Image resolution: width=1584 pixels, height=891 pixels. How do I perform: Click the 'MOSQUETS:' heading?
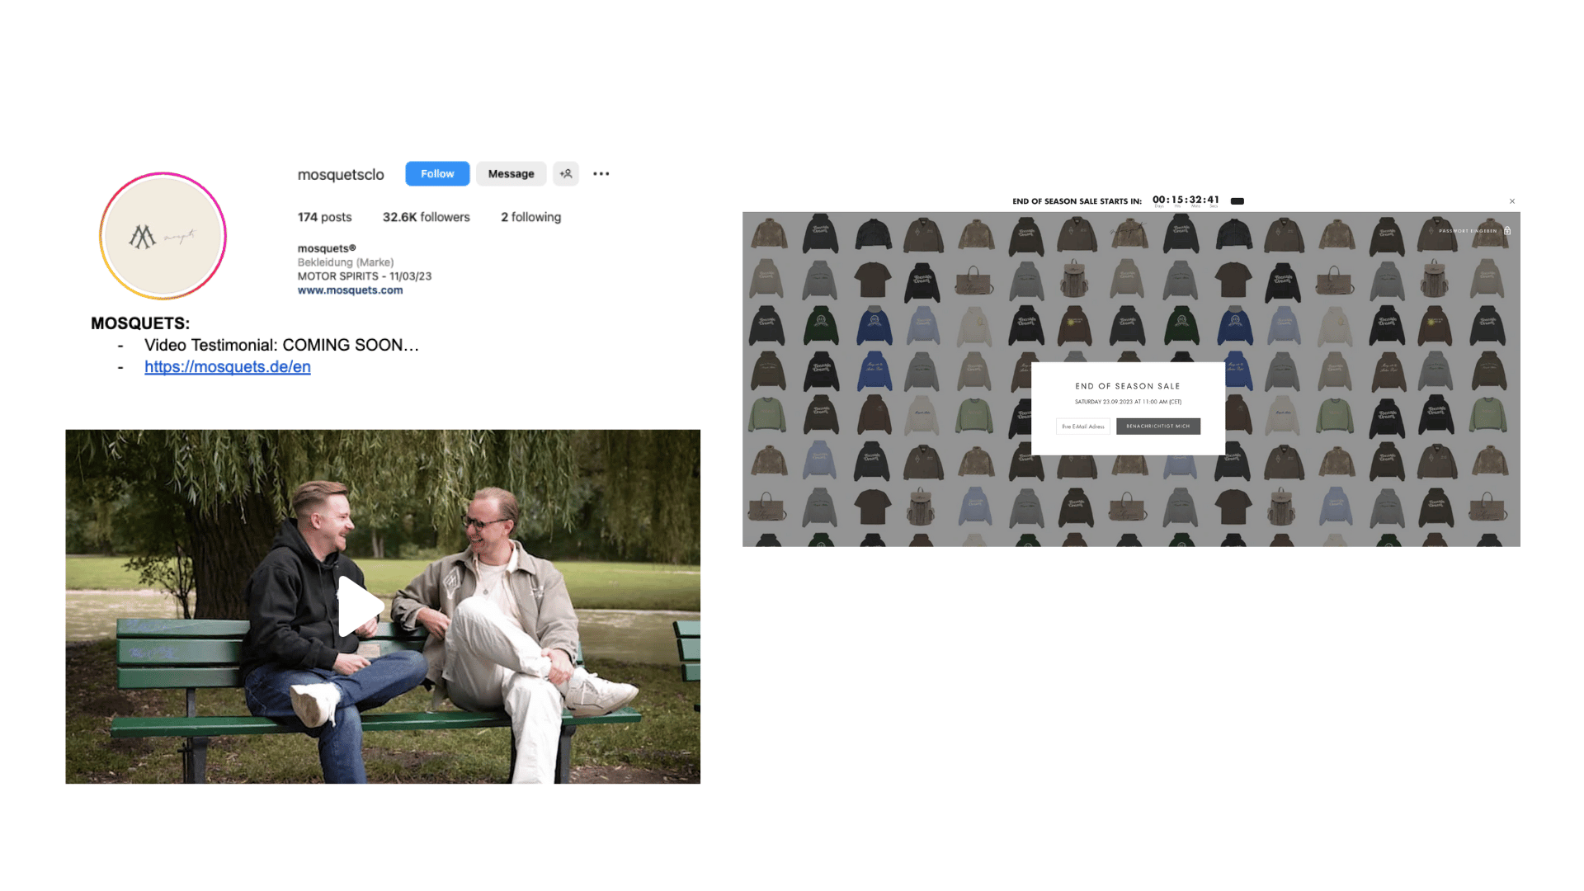[x=140, y=323]
